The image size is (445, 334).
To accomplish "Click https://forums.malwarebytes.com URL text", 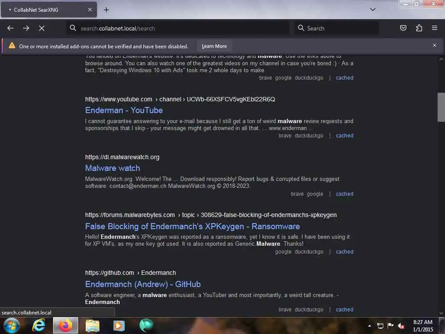I will [130, 215].
